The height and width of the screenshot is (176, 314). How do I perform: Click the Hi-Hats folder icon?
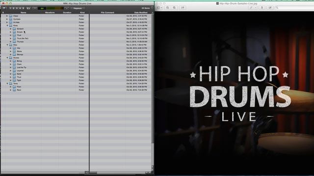pos(11,22)
